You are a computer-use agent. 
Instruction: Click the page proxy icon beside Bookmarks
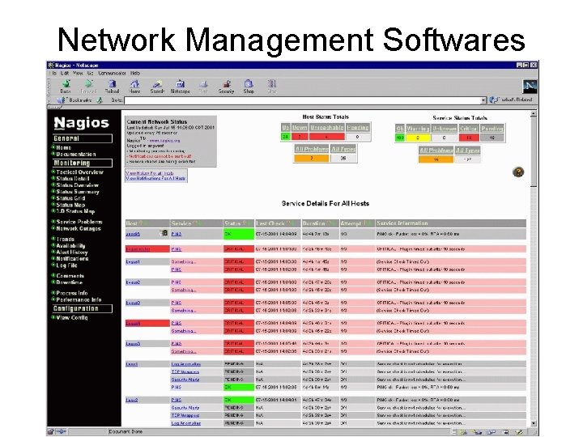click(x=100, y=100)
